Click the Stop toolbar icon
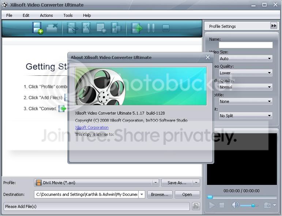This screenshot has width=282, height=216. [x=166, y=28]
